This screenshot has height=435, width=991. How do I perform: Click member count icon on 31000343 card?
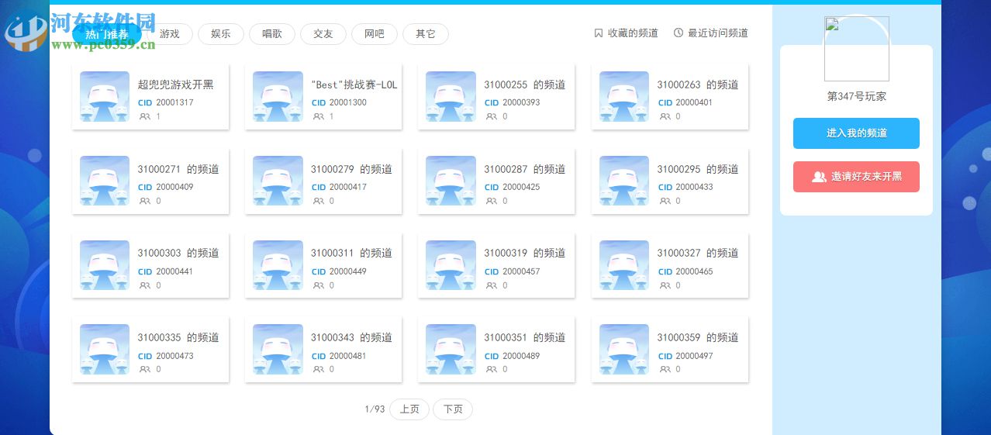click(x=318, y=369)
